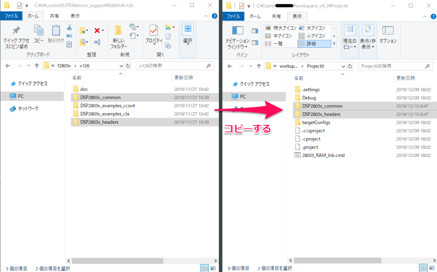Click the 更新日時 column header in left window
The height and width of the screenshot is (272, 437).
184,78
